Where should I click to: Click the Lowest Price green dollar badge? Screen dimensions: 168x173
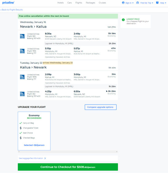point(123,20)
